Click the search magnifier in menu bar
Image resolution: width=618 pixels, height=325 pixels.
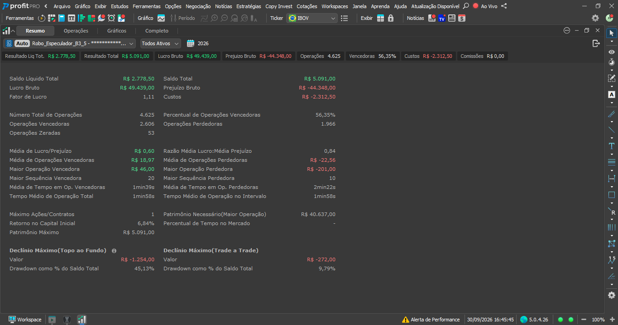point(466,6)
